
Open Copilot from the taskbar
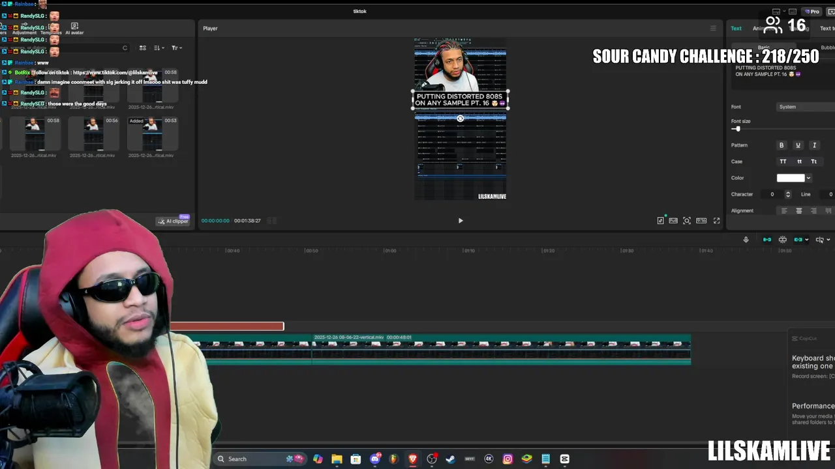(318, 459)
